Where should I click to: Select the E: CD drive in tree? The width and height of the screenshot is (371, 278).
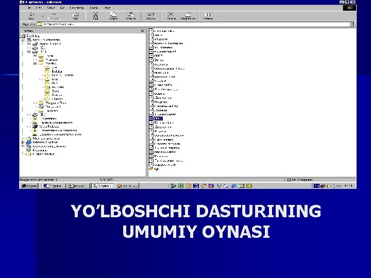(x=43, y=115)
